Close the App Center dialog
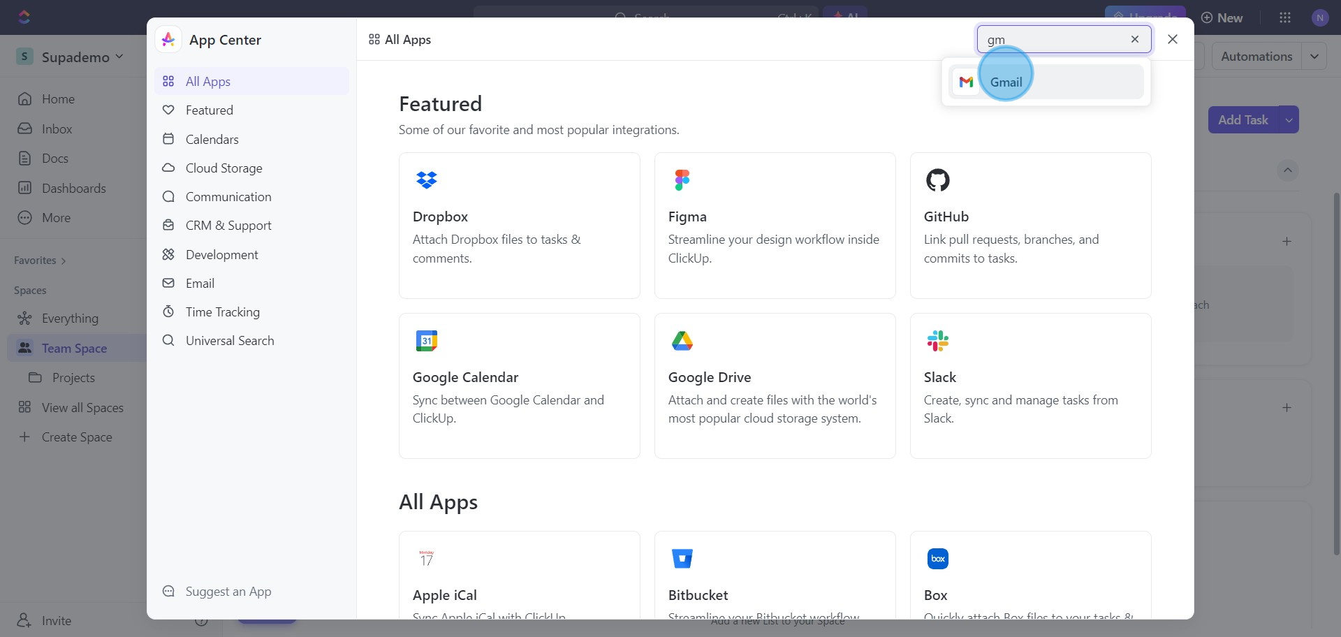The width and height of the screenshot is (1341, 637). click(x=1173, y=39)
